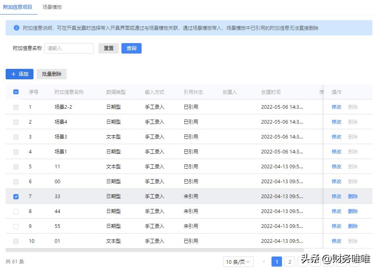Click the 批量删除 batch delete button
The image size is (378, 271).
(x=52, y=74)
